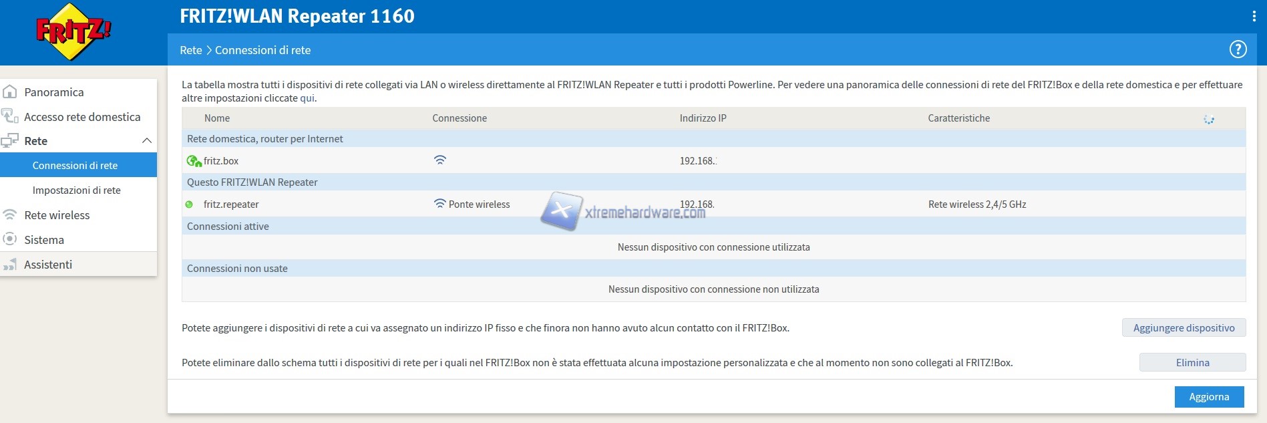Click the Rete wireless signal icon
Screen dimensions: 1267x423
click(10, 215)
